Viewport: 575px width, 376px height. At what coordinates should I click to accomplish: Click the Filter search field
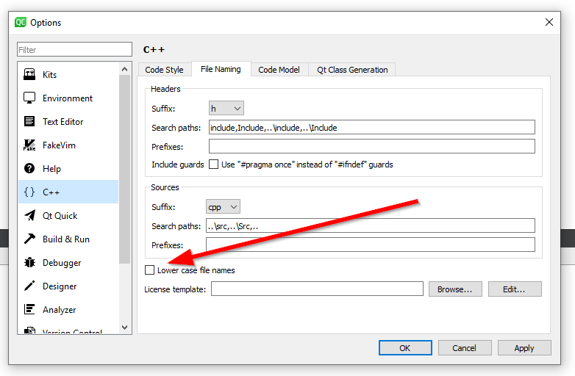tap(74, 50)
